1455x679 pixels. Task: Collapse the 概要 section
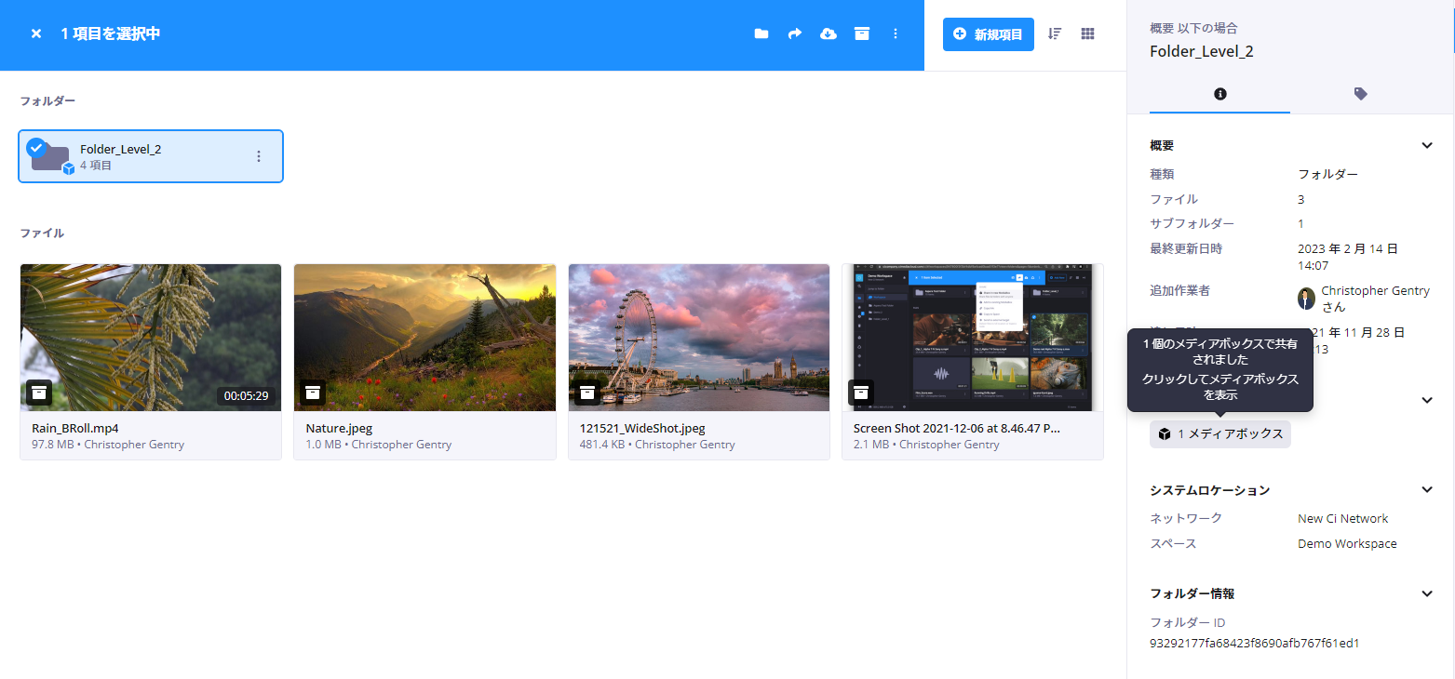tap(1426, 146)
